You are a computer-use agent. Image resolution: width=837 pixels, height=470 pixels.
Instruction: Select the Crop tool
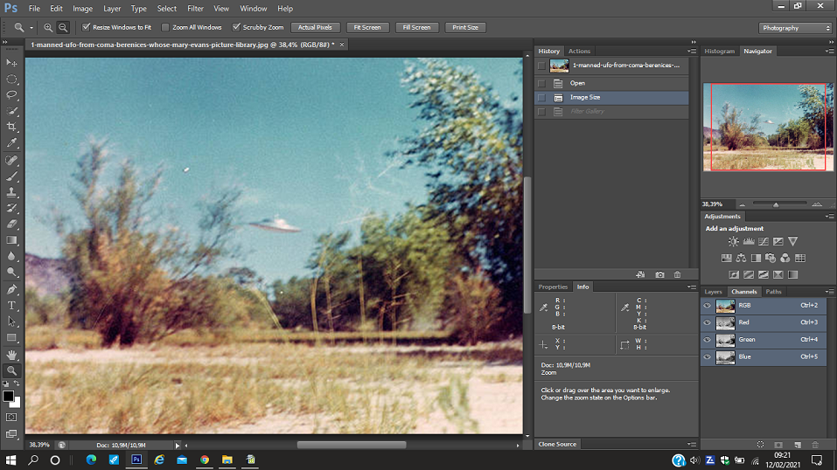tap(12, 128)
